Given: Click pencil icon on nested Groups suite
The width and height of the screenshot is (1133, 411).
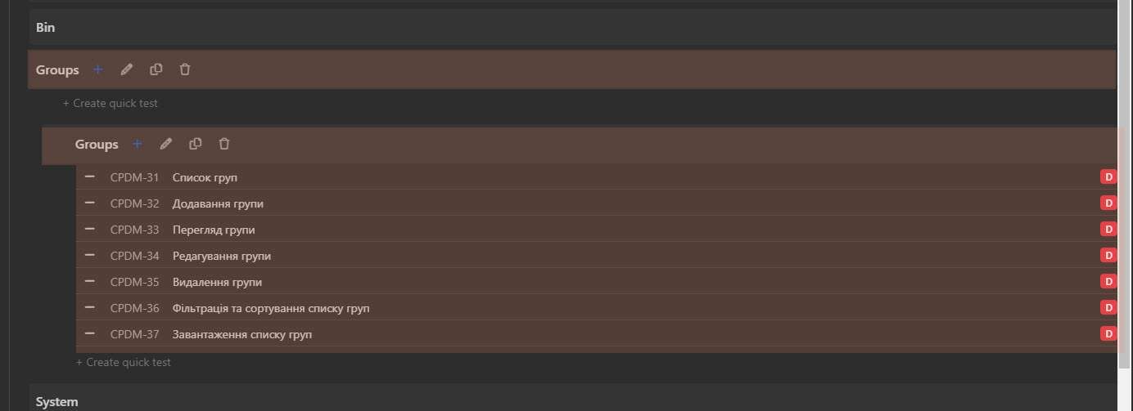Looking at the screenshot, I should pos(166,144).
